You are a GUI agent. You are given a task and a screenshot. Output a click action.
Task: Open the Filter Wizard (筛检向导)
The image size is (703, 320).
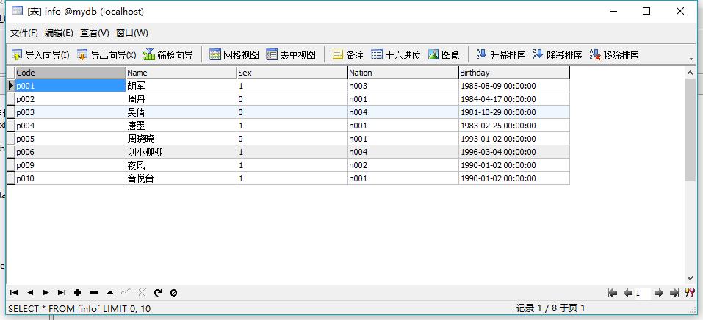[168, 55]
